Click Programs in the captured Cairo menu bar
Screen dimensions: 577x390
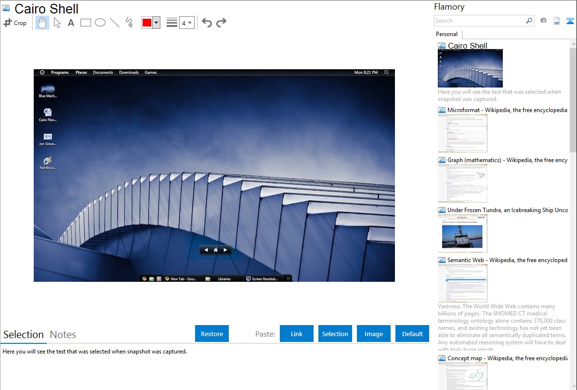tap(60, 73)
